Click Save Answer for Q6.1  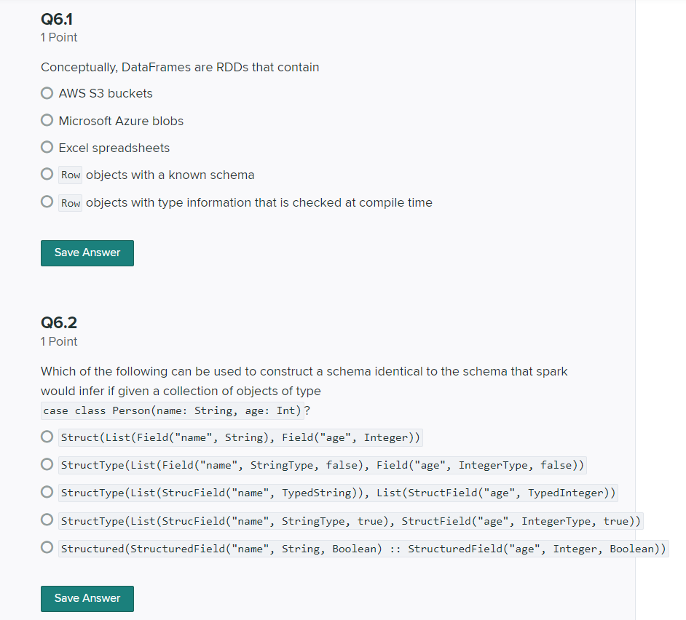(x=87, y=253)
